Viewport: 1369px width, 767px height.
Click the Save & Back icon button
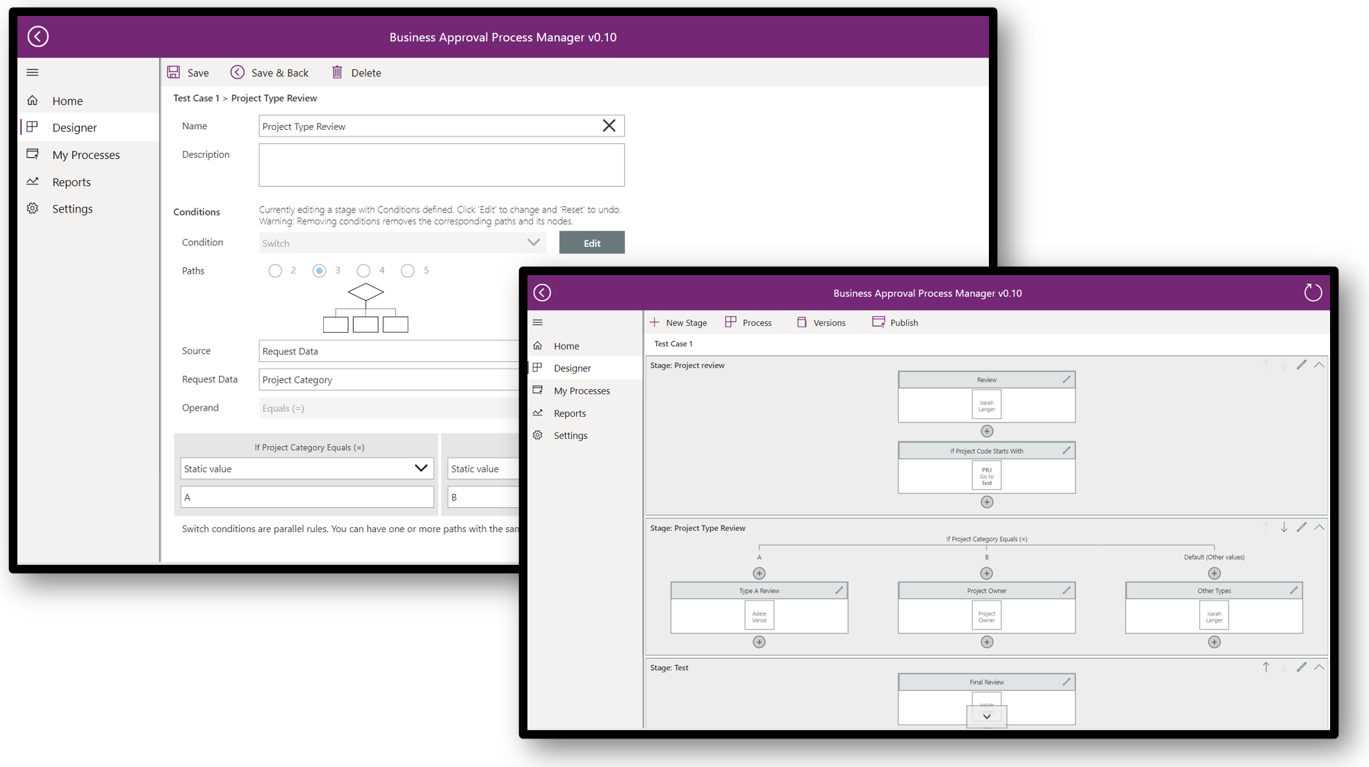pos(238,72)
